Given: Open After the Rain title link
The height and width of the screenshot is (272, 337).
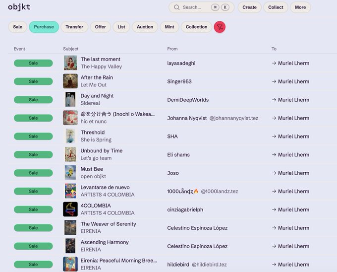Looking at the screenshot, I should tap(97, 77).
